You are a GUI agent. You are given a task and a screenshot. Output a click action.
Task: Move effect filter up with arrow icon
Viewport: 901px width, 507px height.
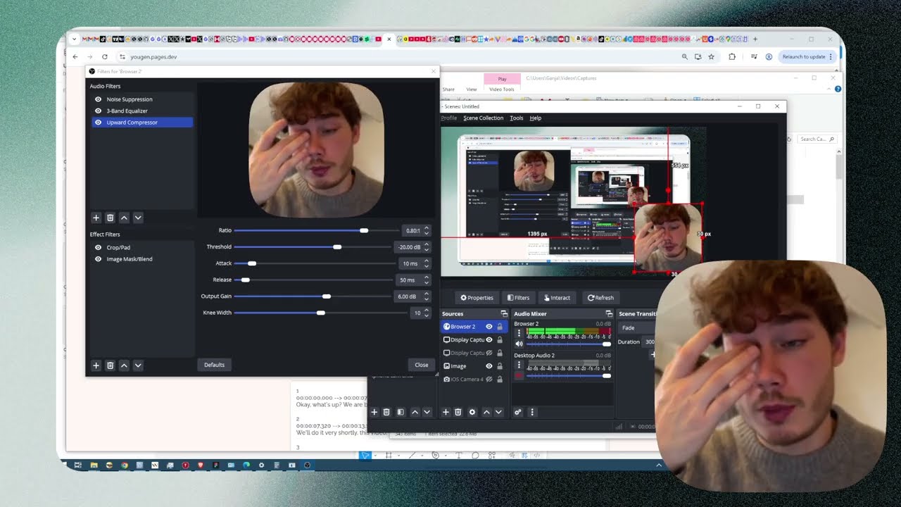click(124, 365)
